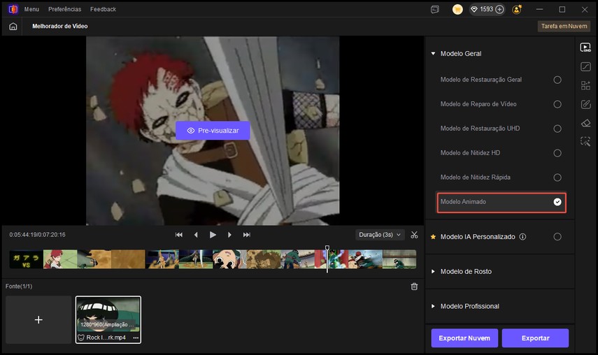Jump to the end of video
Image resolution: width=598 pixels, height=355 pixels.
point(247,235)
